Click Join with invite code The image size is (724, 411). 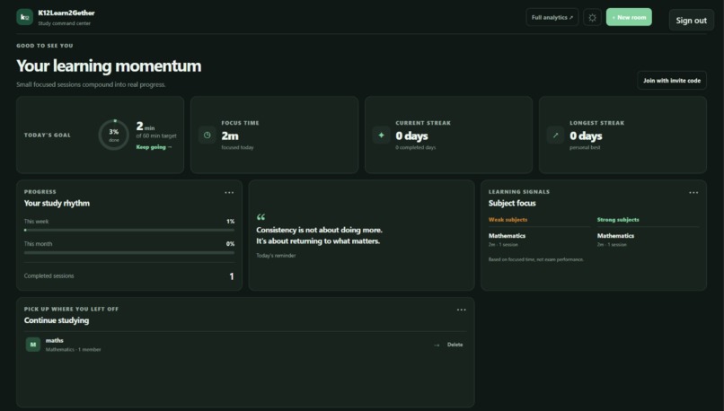[x=672, y=80]
